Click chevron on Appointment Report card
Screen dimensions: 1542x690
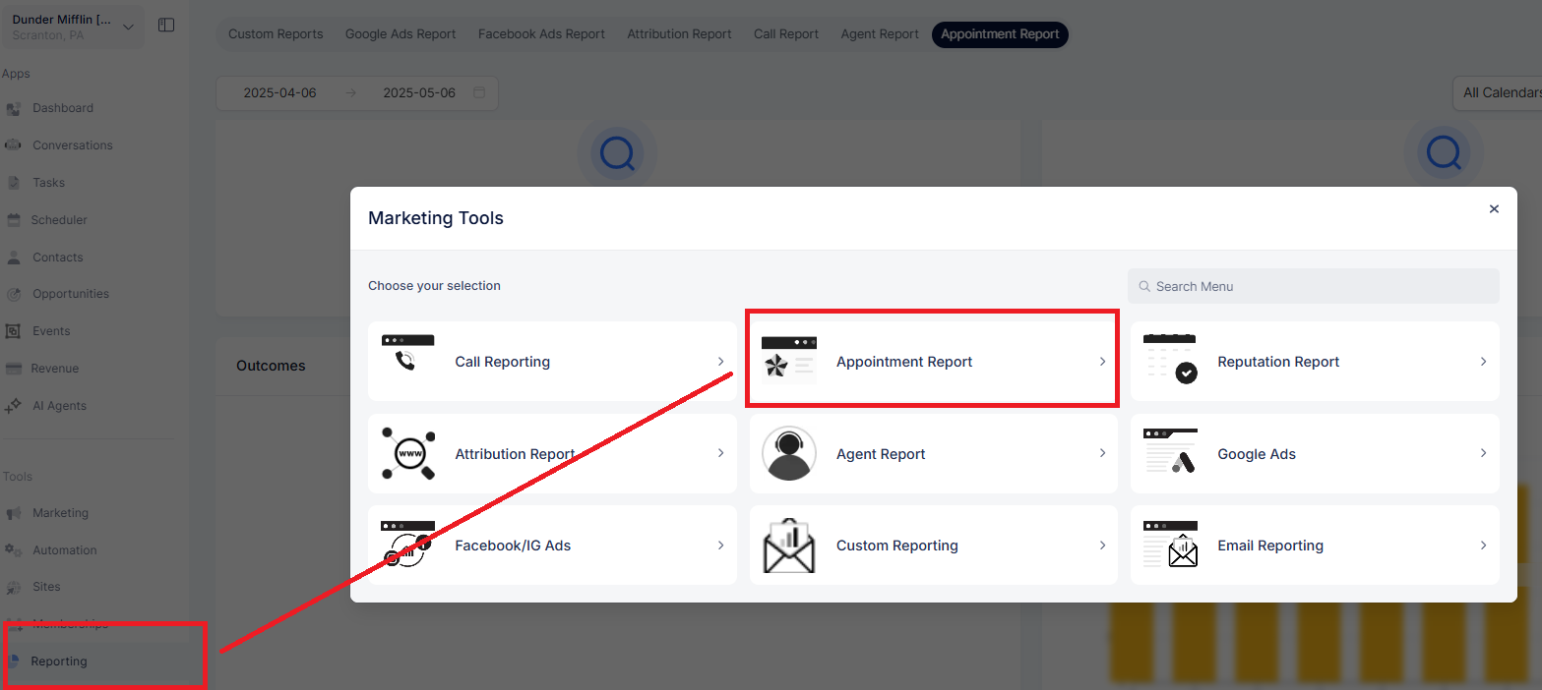point(1102,362)
